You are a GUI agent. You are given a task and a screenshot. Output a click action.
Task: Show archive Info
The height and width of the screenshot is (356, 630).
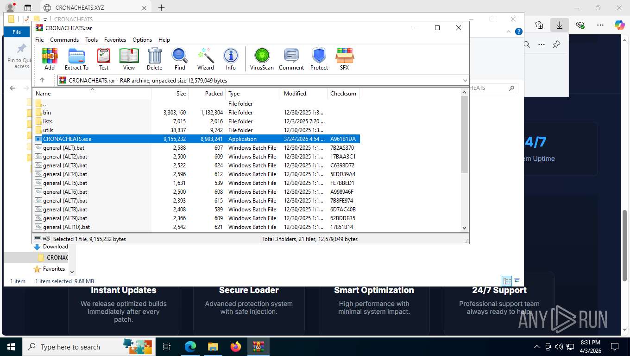(x=231, y=59)
